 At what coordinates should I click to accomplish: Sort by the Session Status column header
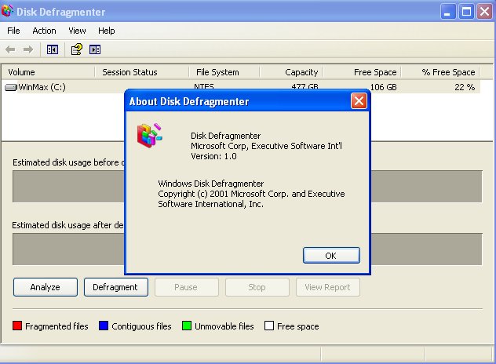[142, 72]
